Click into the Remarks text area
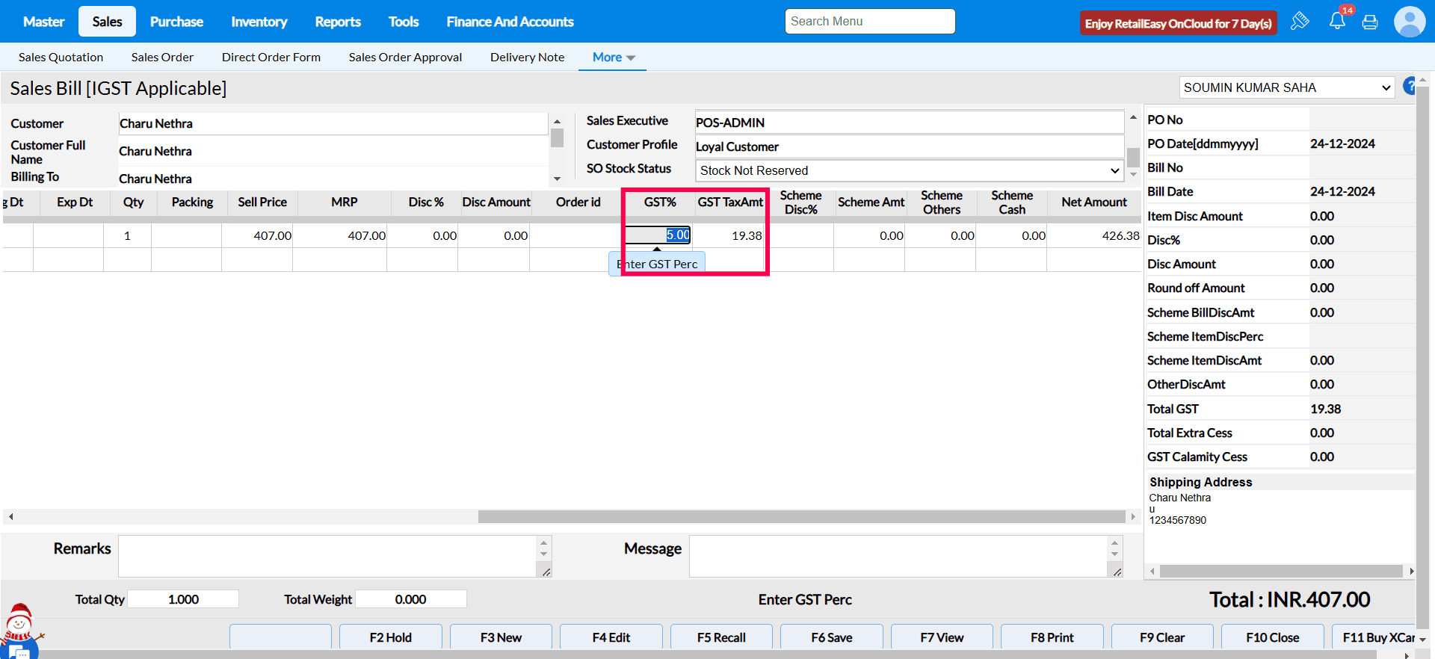 point(327,556)
